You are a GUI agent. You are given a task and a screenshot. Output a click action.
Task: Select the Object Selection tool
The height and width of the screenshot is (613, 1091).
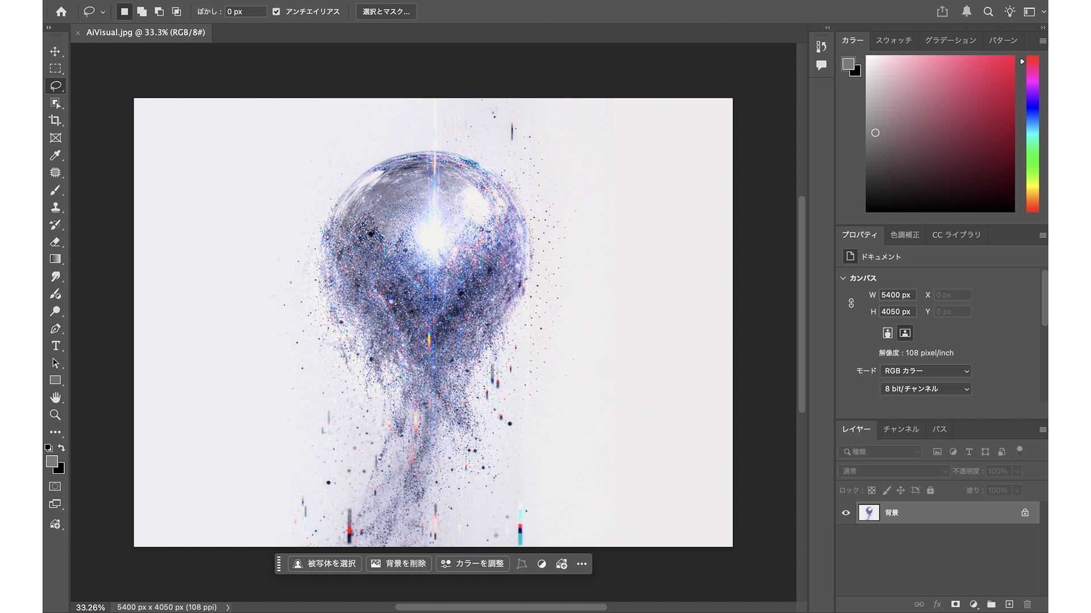(55, 103)
